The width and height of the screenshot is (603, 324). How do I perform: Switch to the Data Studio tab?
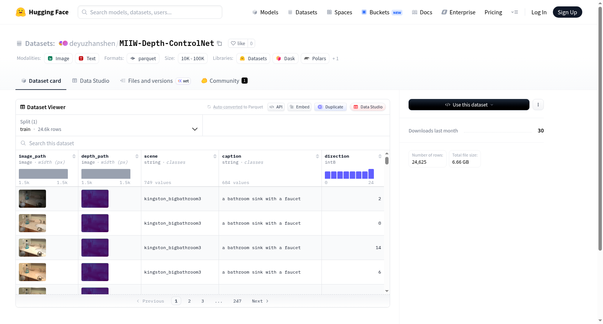(x=91, y=81)
